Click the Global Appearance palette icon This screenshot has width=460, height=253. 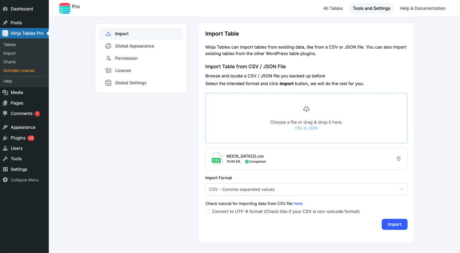coord(108,46)
